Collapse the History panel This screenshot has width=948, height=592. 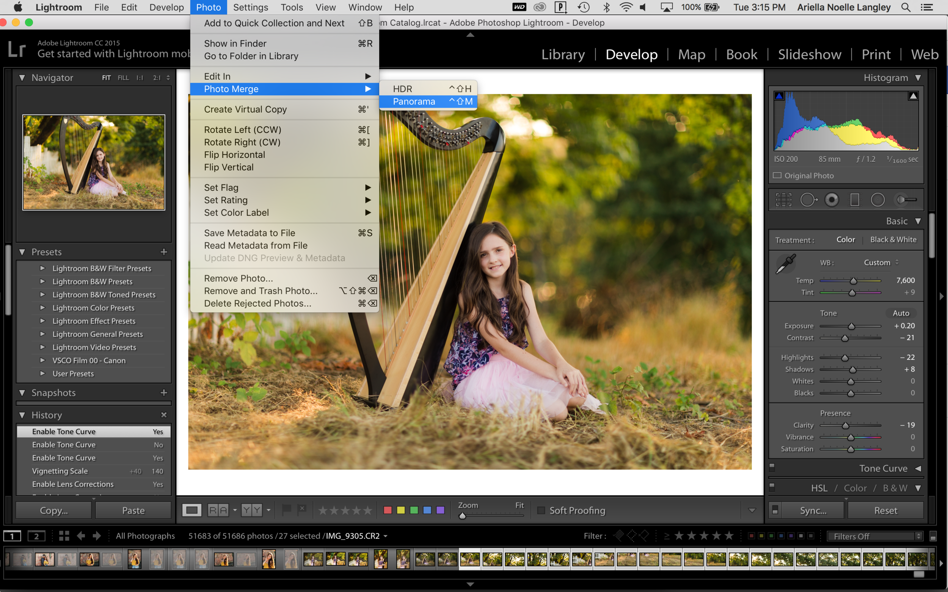tap(22, 415)
